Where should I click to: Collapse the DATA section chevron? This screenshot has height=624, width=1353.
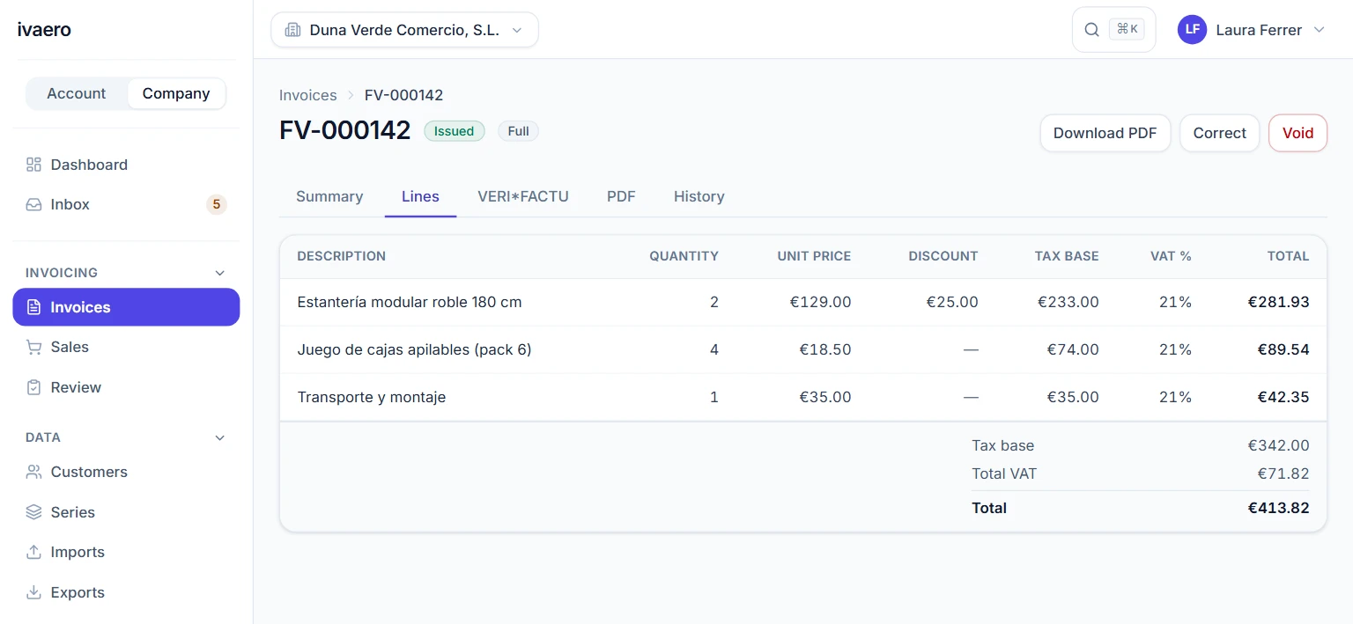220,437
